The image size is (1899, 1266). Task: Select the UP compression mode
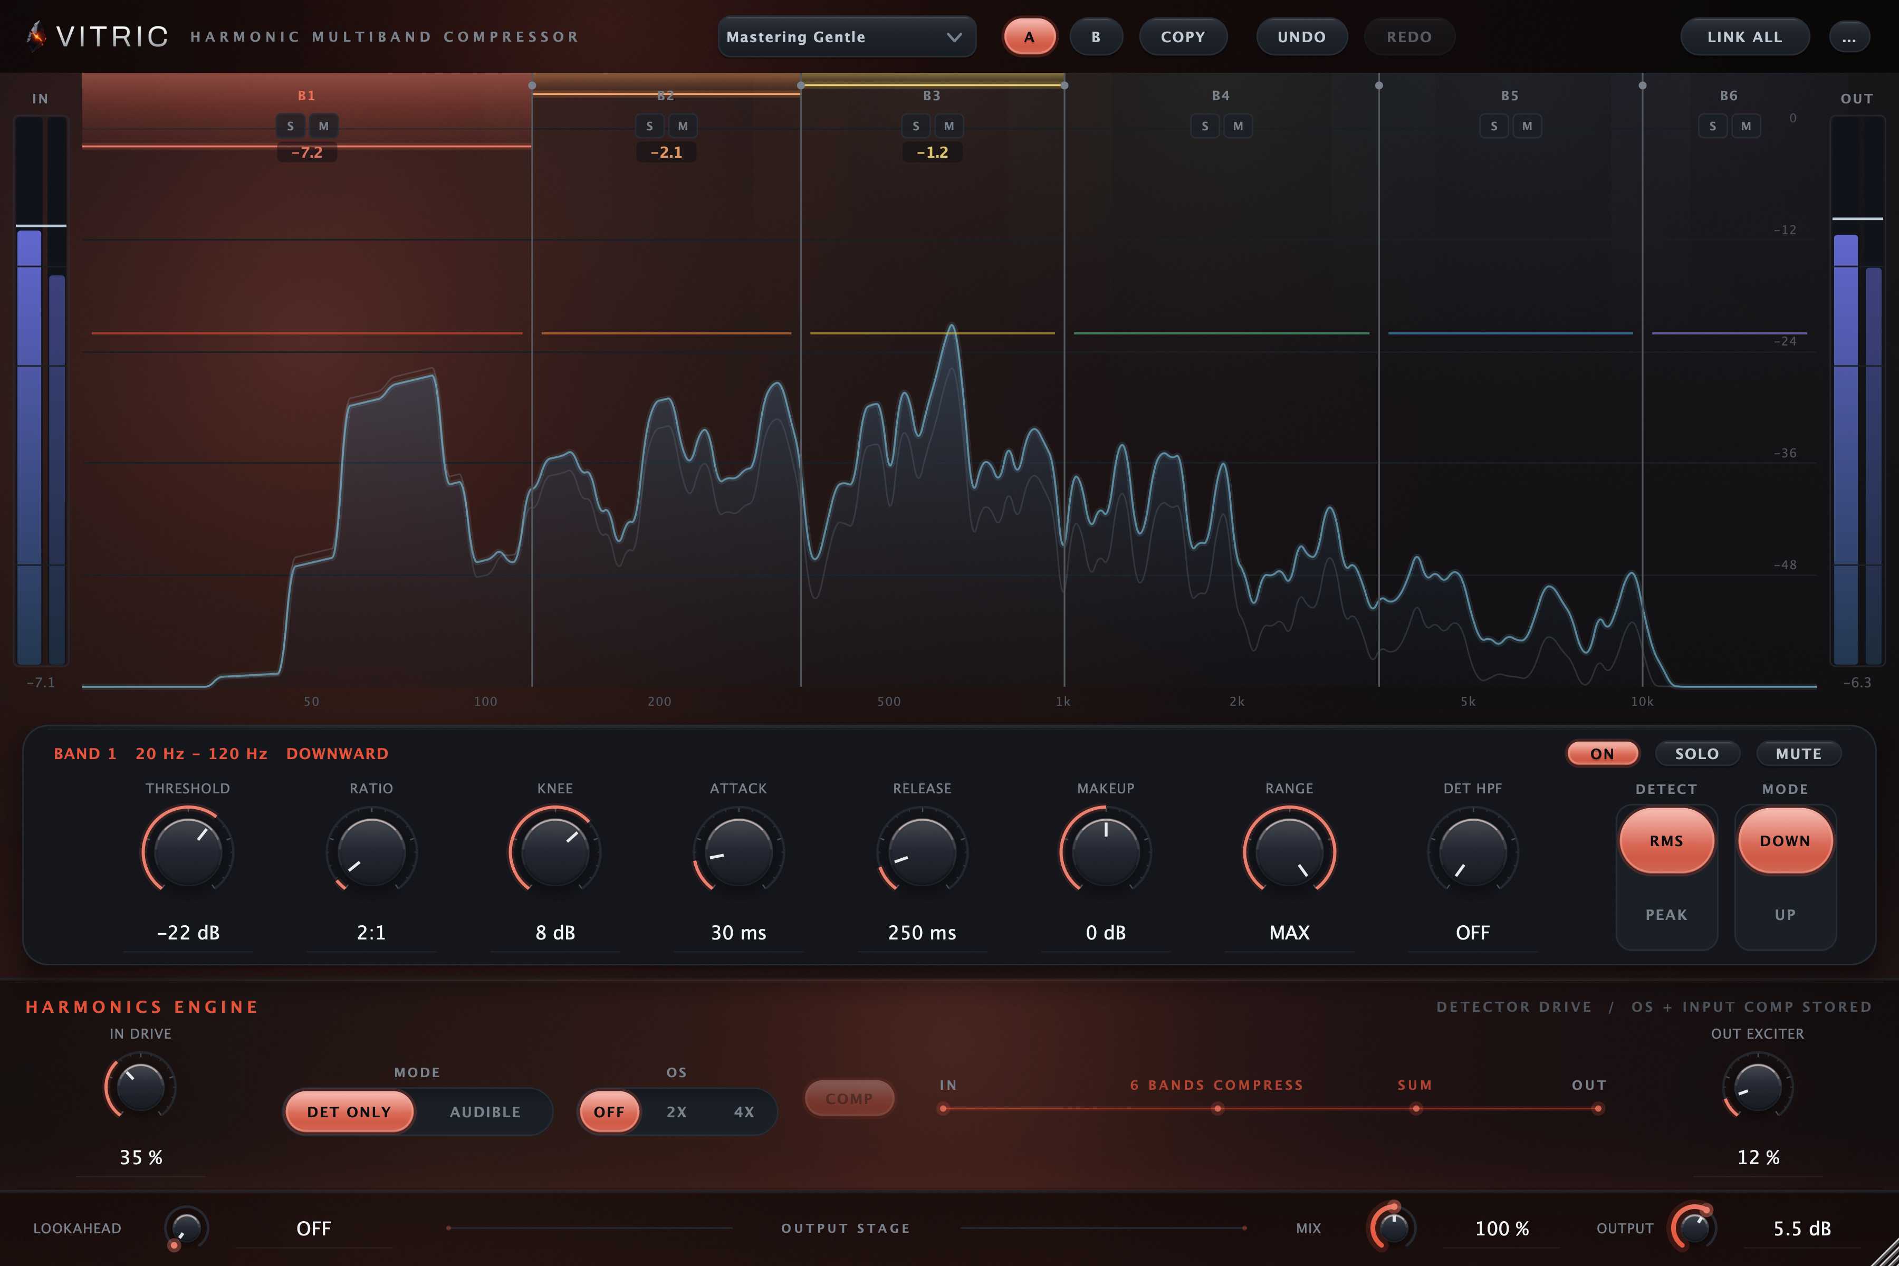(1785, 915)
